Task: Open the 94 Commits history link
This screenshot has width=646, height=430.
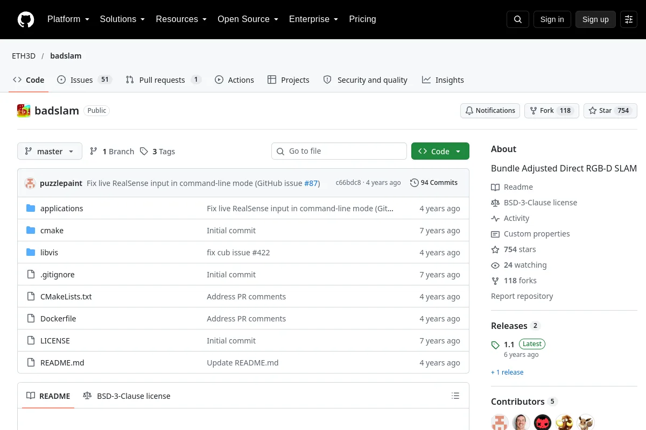Action: pos(434,183)
